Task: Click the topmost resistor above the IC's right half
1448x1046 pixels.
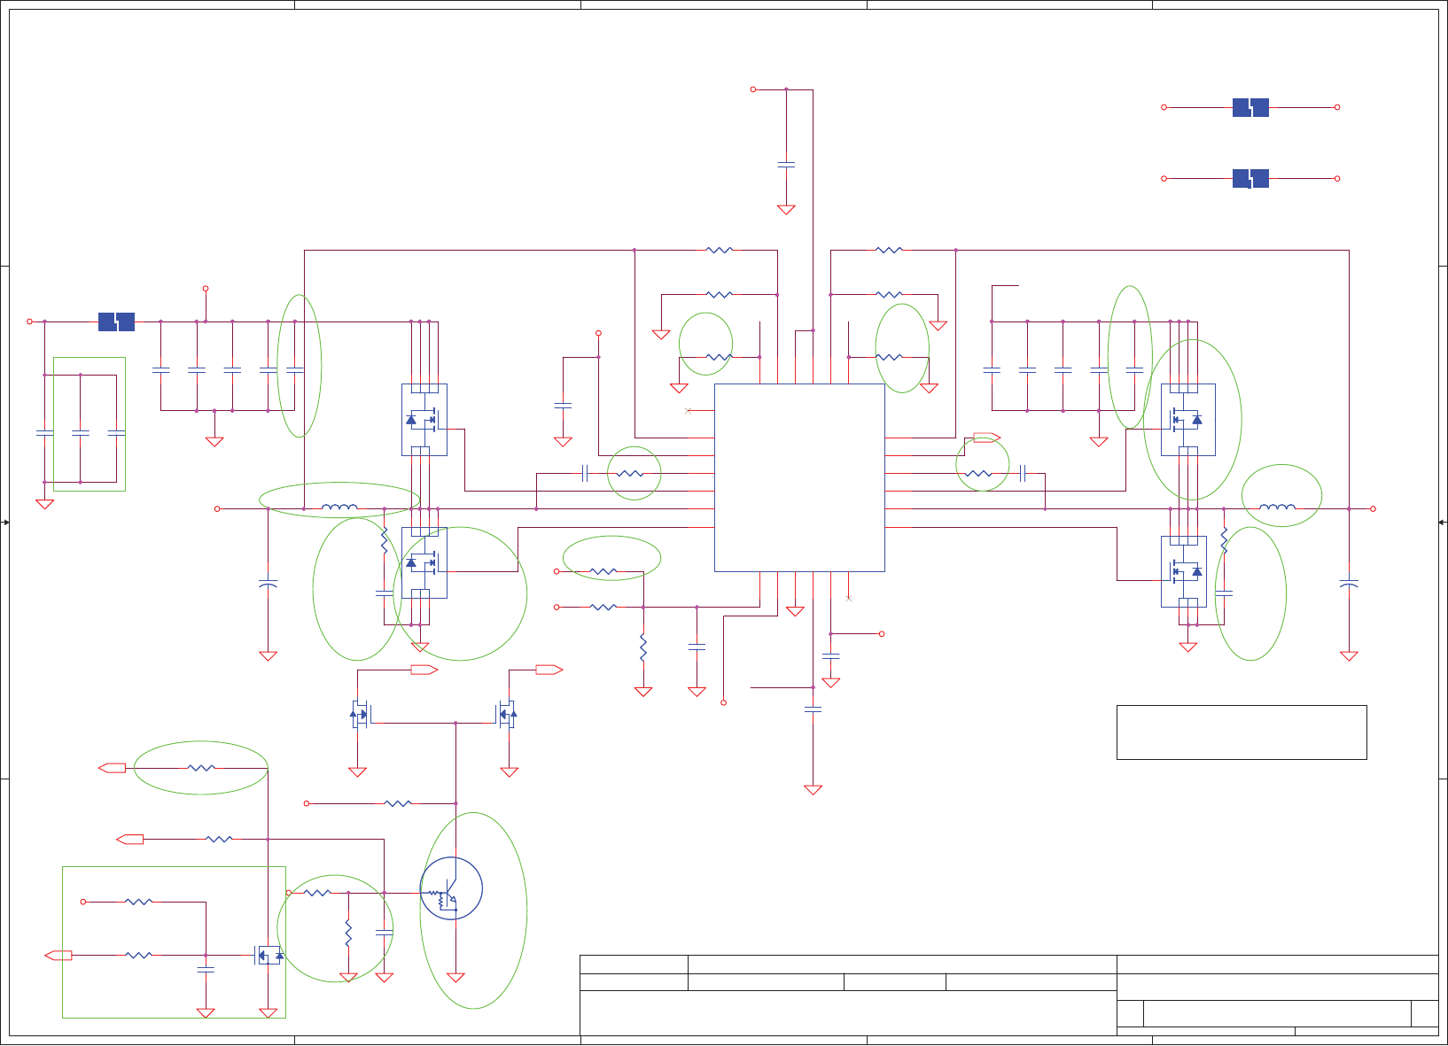Action: tap(889, 251)
